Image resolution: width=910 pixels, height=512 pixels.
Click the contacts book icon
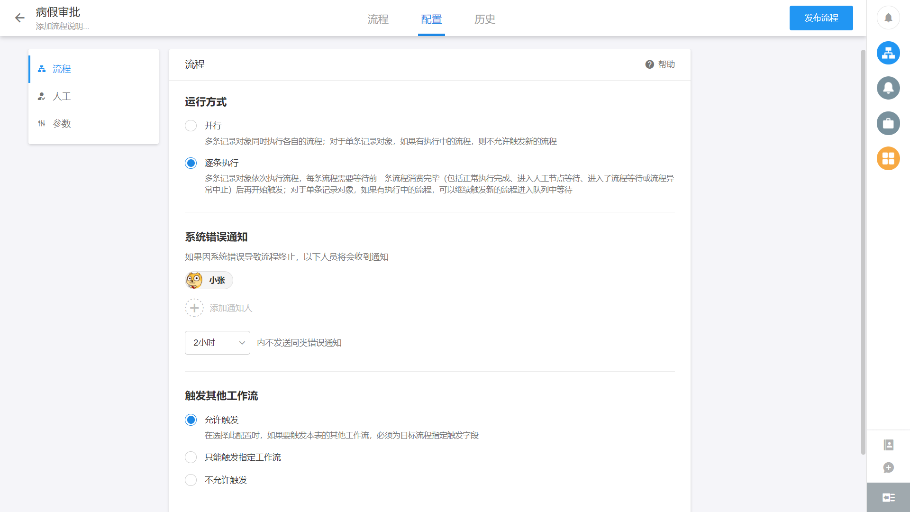click(889, 445)
